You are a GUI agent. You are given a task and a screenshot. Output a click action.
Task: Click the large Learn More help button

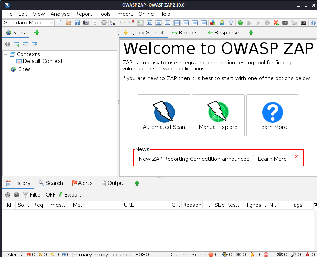coord(273,115)
